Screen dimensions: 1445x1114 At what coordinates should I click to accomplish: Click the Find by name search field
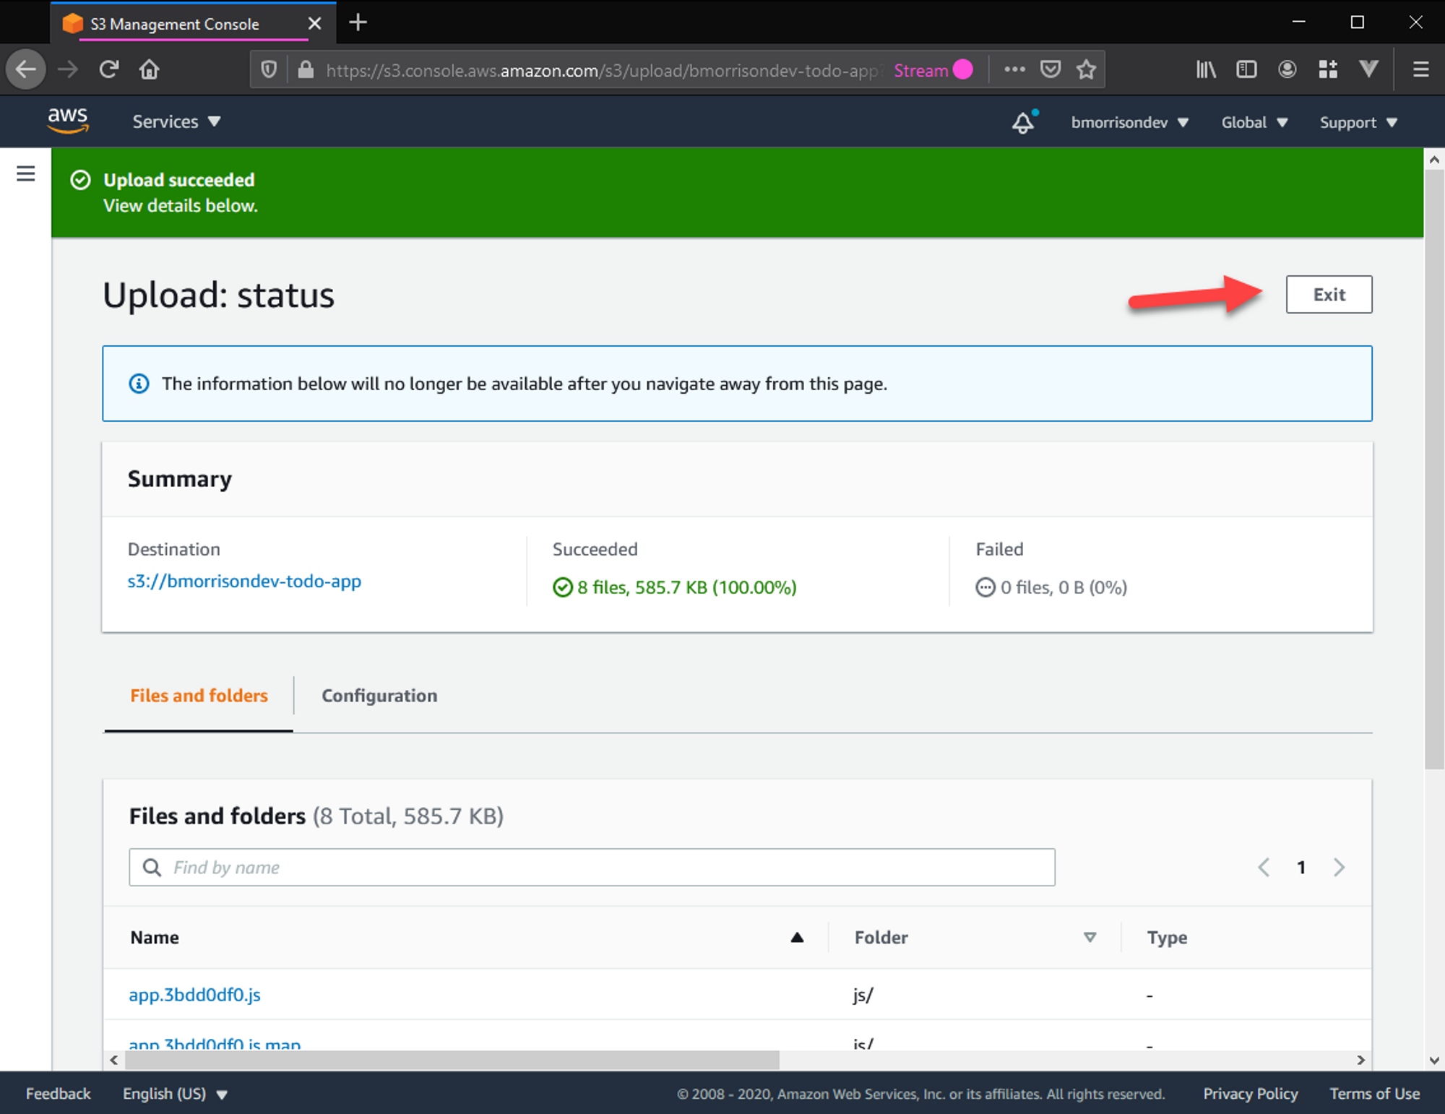click(592, 867)
